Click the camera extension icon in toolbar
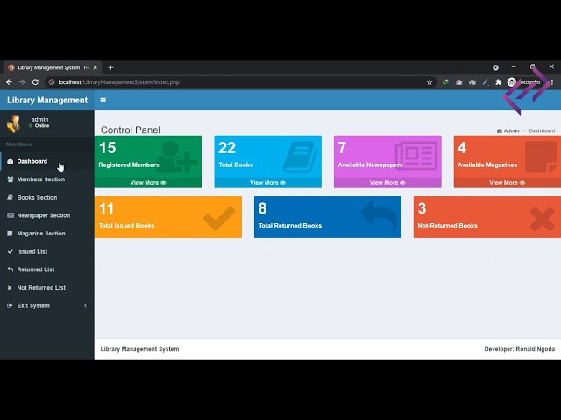 459,82
